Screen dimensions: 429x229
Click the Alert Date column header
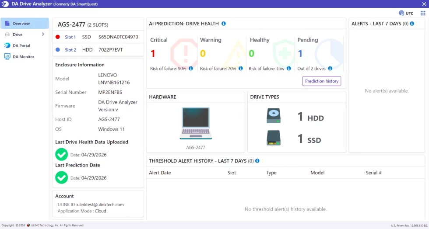click(x=160, y=173)
